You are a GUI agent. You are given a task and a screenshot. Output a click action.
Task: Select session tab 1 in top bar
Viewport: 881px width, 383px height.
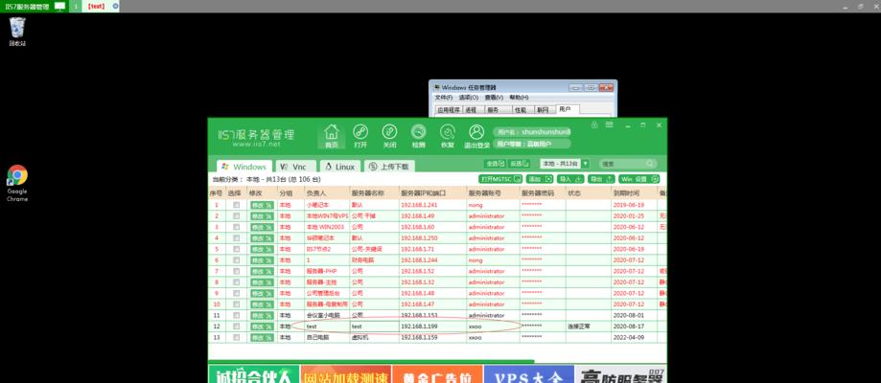coord(76,6)
